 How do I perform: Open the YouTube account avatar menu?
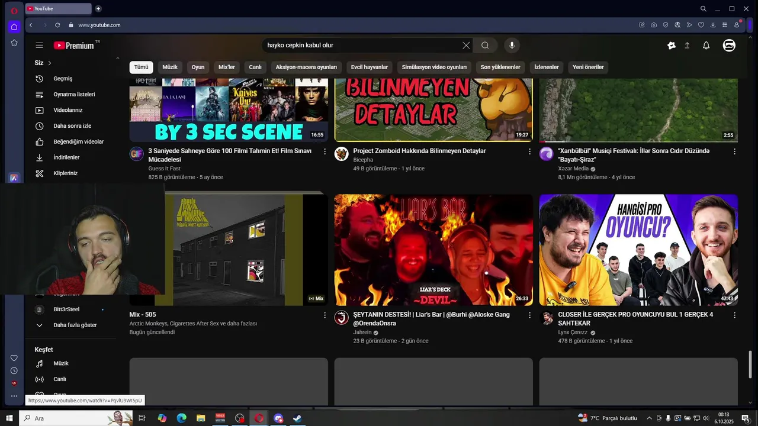pos(729,46)
